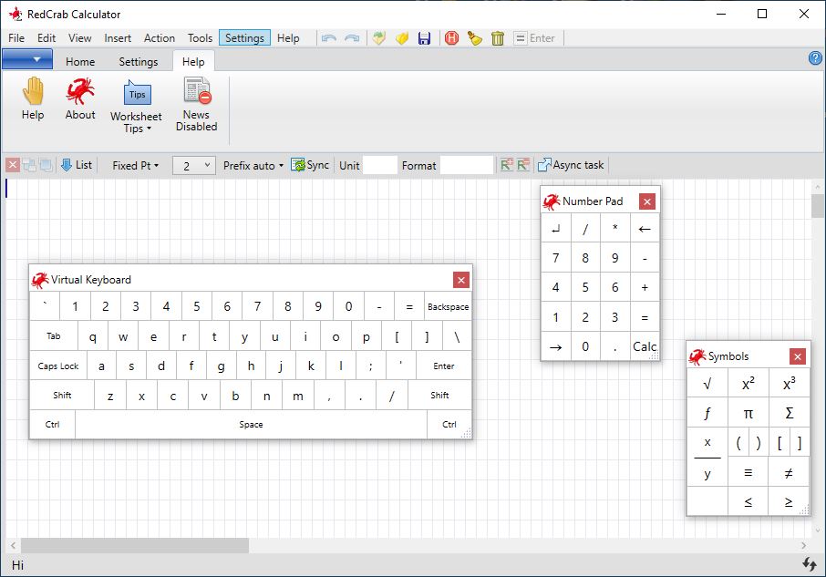Click the undo arrow in the toolbar
Image resolution: width=826 pixels, height=577 pixels.
tap(329, 38)
